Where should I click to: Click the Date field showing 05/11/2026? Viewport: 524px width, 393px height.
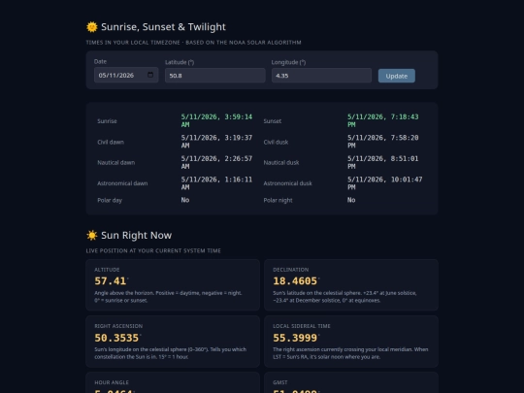126,75
